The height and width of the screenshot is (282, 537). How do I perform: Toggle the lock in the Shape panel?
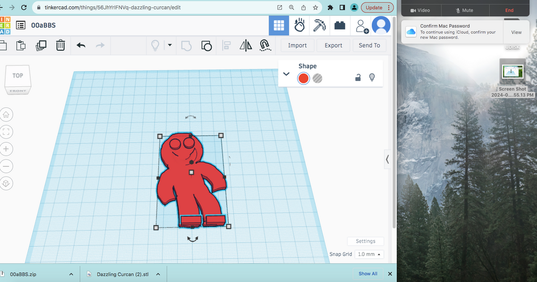pos(358,77)
